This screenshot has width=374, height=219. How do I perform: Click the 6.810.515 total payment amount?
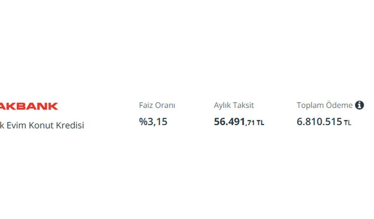319,122
